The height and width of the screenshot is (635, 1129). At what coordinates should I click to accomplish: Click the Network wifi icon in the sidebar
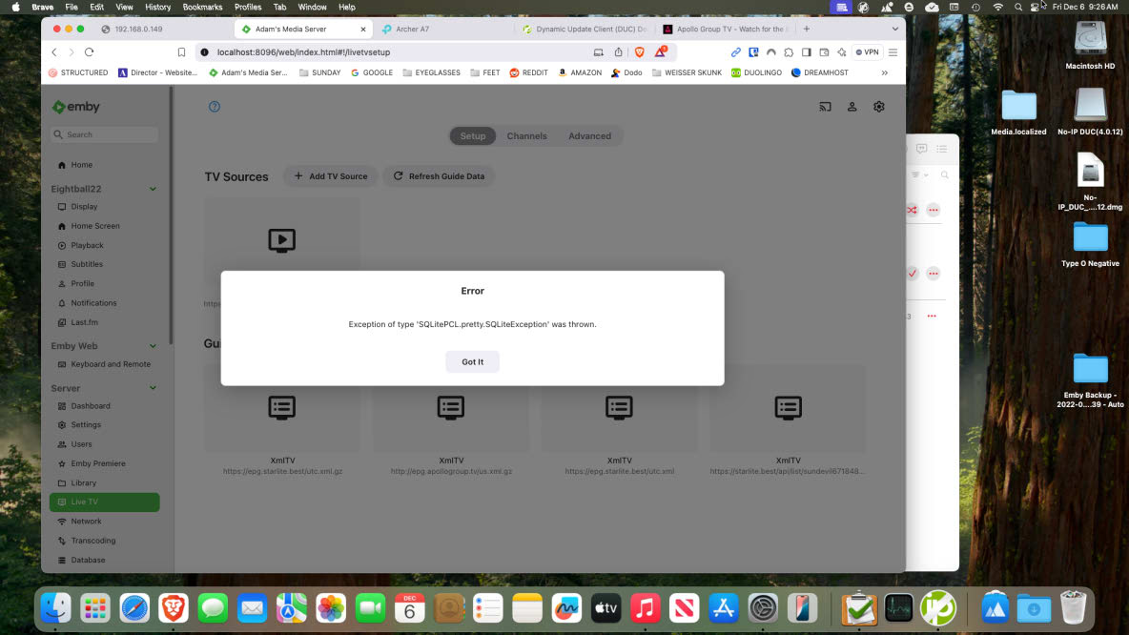[60, 521]
